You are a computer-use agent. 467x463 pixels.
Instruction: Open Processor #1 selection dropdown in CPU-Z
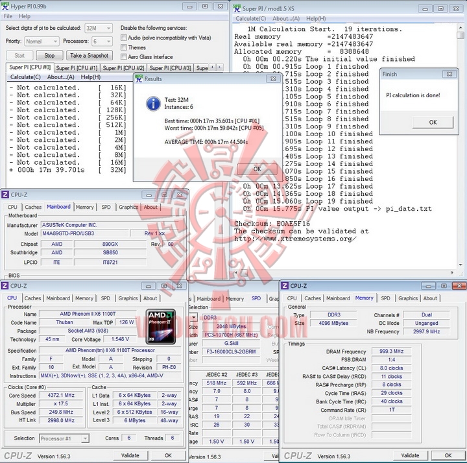[x=64, y=438]
